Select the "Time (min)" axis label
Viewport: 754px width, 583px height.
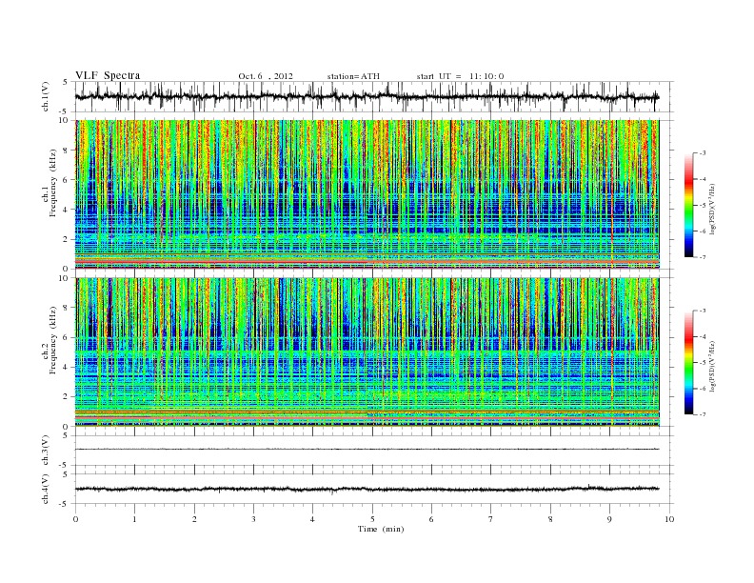(x=381, y=529)
